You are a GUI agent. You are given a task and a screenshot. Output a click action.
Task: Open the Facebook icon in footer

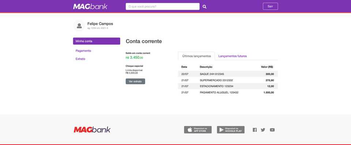[x=255, y=130]
